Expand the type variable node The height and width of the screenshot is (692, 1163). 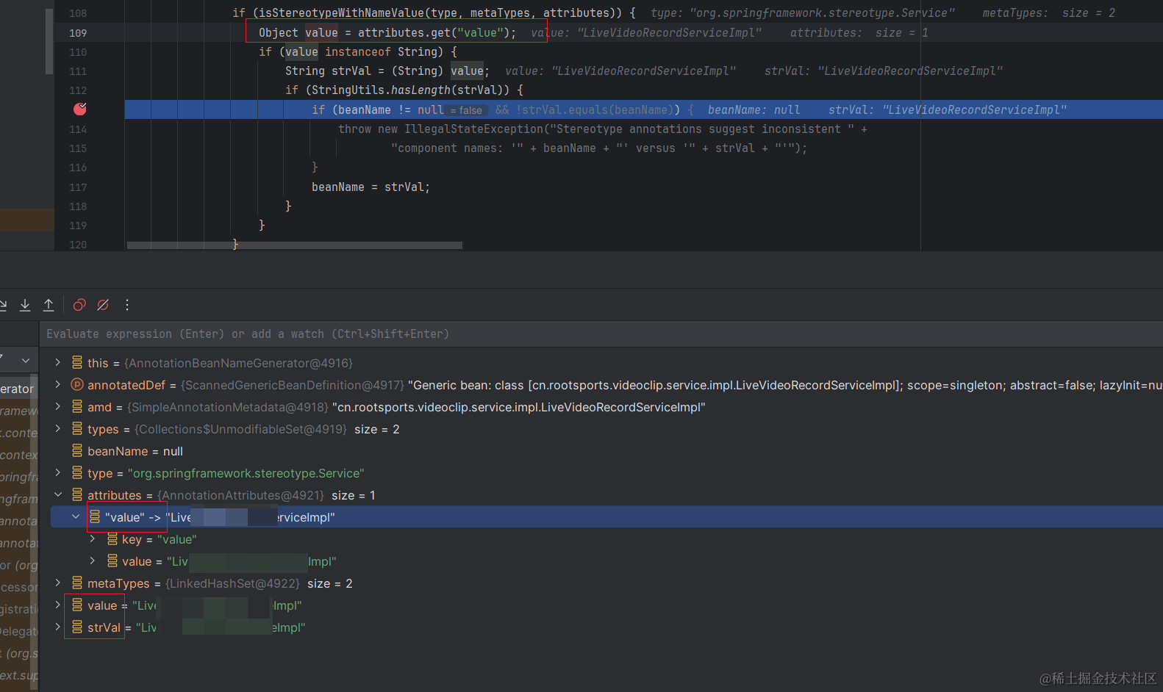[x=58, y=473]
